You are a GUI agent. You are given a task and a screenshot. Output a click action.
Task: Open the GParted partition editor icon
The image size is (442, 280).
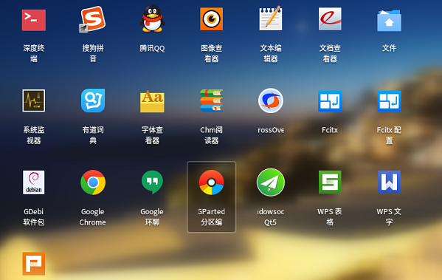pos(212,182)
